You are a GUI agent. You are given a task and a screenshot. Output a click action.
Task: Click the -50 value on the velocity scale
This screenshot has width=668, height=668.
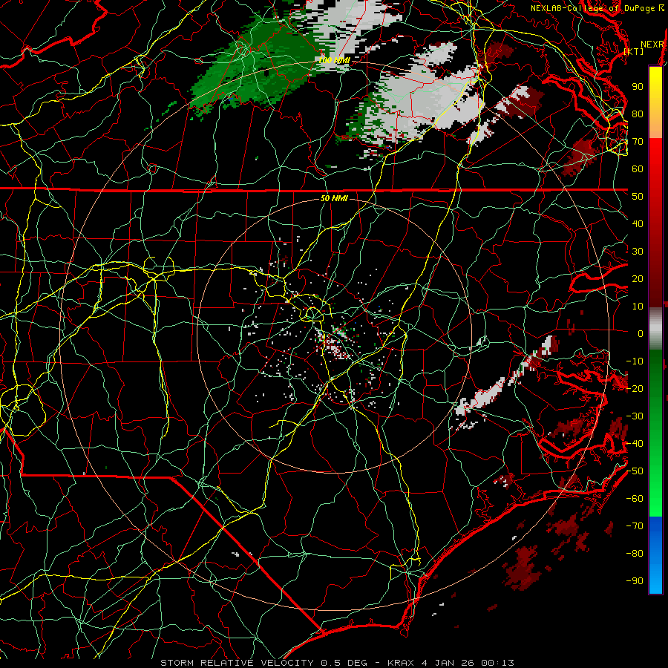tap(635, 471)
